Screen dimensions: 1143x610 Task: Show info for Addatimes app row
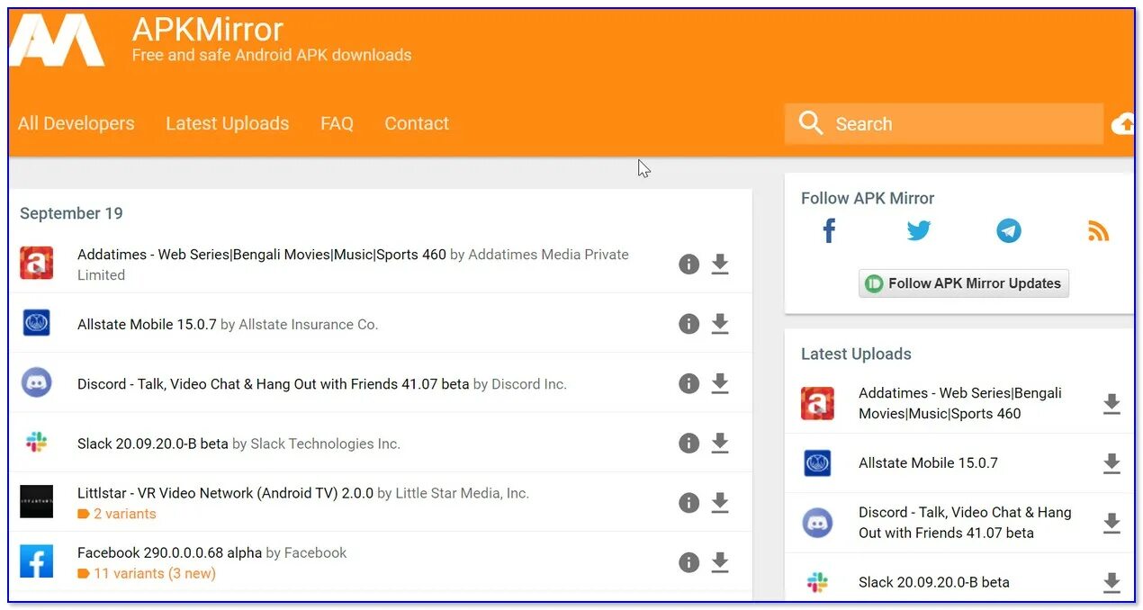pyautogui.click(x=688, y=264)
